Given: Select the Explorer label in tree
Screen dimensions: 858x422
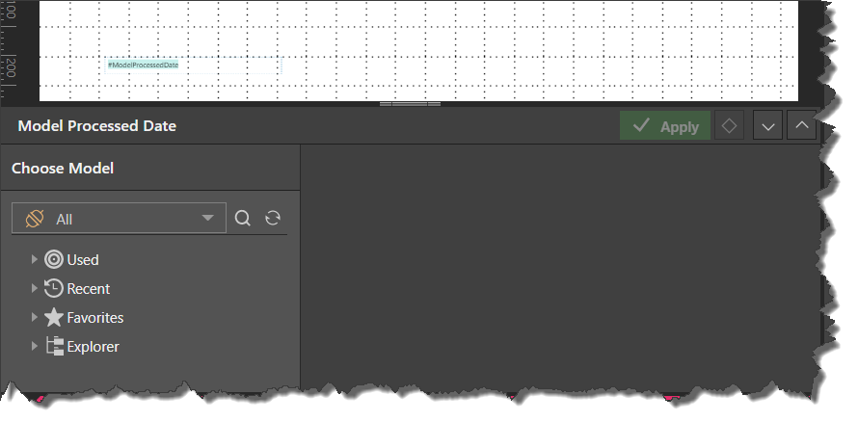Looking at the screenshot, I should (x=93, y=347).
